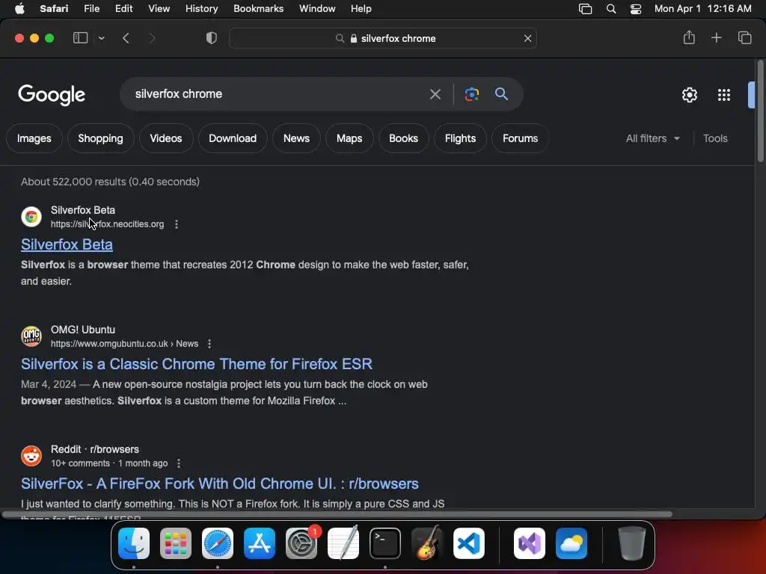The height and width of the screenshot is (574, 766).
Task: Open the History menu
Action: pyautogui.click(x=201, y=9)
